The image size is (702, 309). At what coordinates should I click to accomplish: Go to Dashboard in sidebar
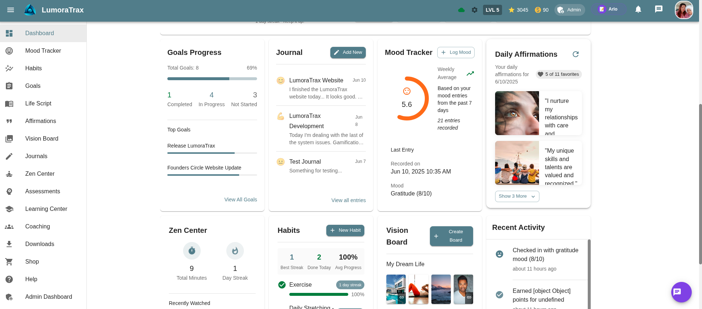click(43, 33)
